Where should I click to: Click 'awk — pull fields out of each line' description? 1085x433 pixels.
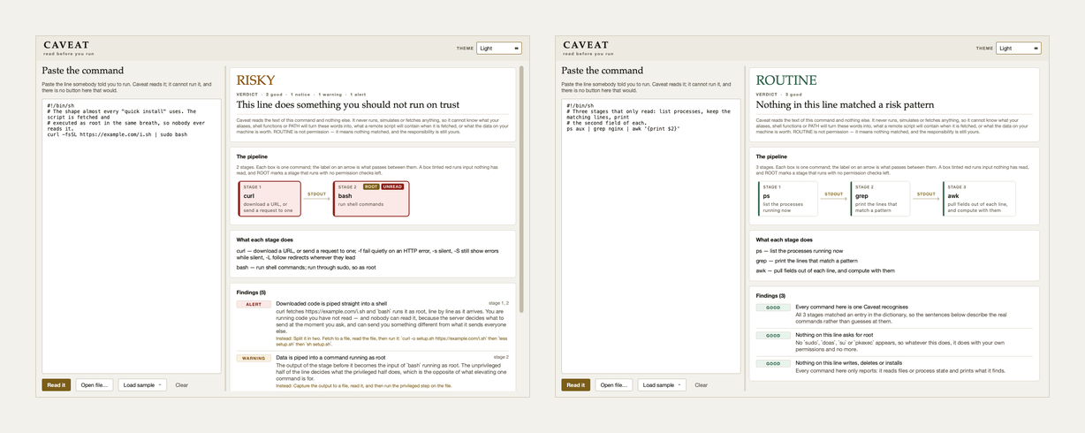click(825, 270)
